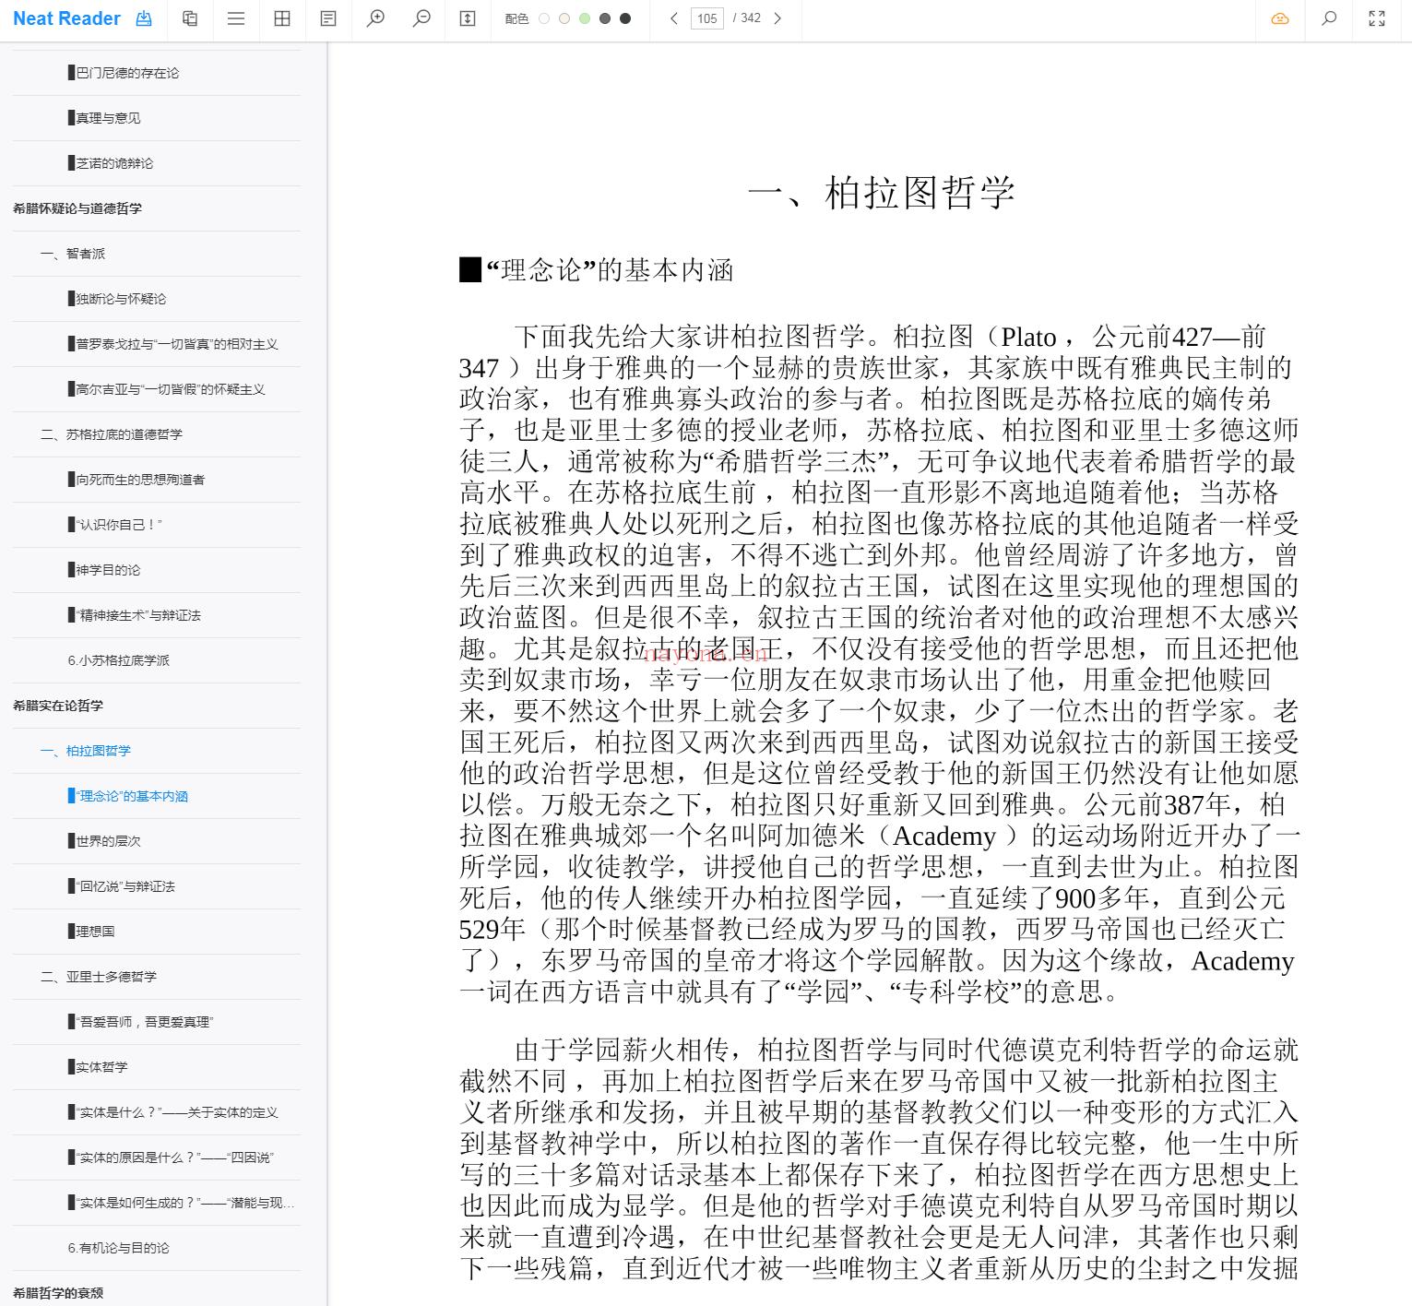Open chapter "潜能与现…" entry
The height and width of the screenshot is (1306, 1412).
181,1203
